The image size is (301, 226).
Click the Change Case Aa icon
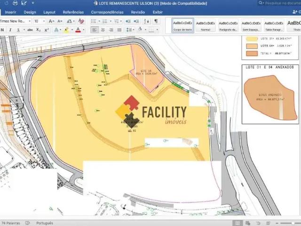70,21
